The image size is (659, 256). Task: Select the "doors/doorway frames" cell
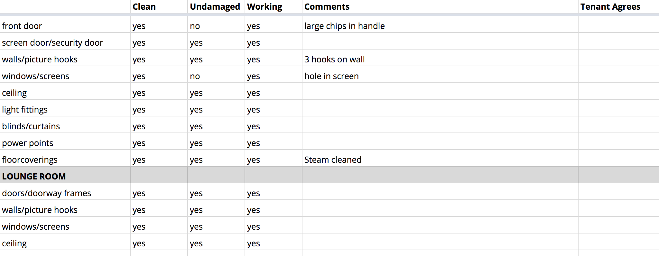click(x=47, y=193)
